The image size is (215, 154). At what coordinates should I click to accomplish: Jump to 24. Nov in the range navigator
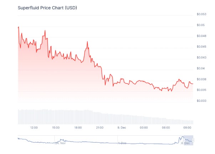click(60, 143)
